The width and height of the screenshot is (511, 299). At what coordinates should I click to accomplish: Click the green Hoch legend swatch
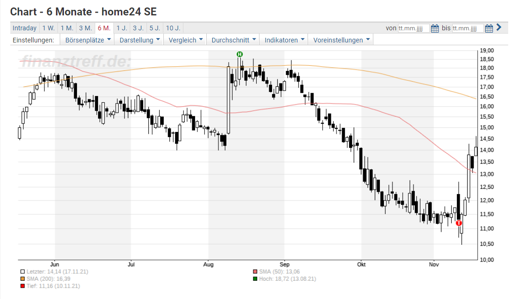255,279
